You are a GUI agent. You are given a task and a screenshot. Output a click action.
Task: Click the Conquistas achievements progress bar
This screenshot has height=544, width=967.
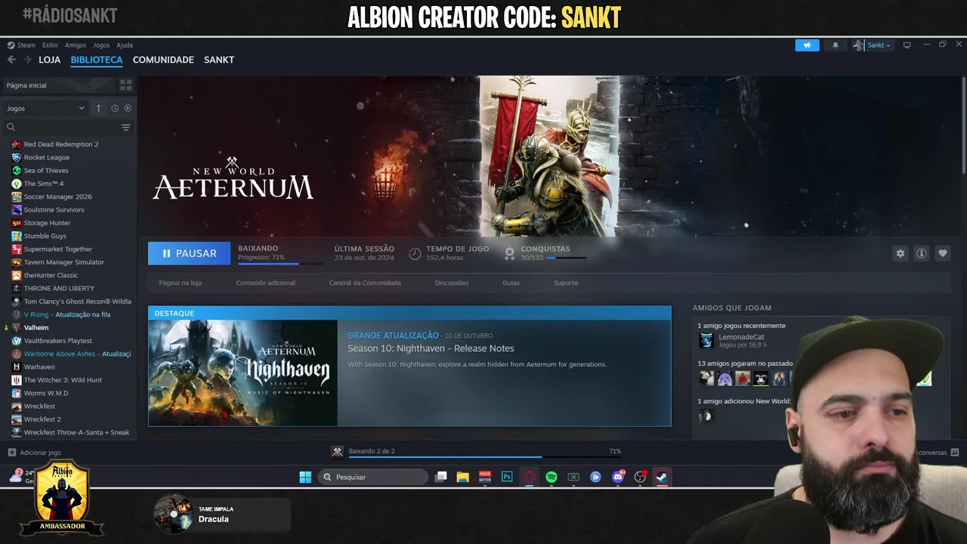pyautogui.click(x=566, y=258)
